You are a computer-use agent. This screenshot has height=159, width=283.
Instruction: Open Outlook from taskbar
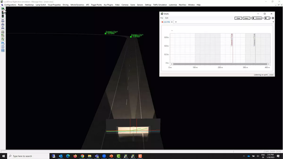[61, 156]
